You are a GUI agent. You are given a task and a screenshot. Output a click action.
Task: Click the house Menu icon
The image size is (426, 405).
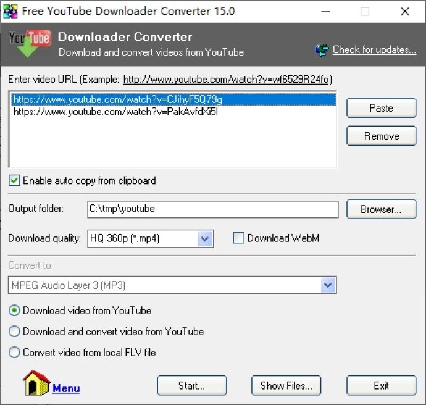pos(36,383)
